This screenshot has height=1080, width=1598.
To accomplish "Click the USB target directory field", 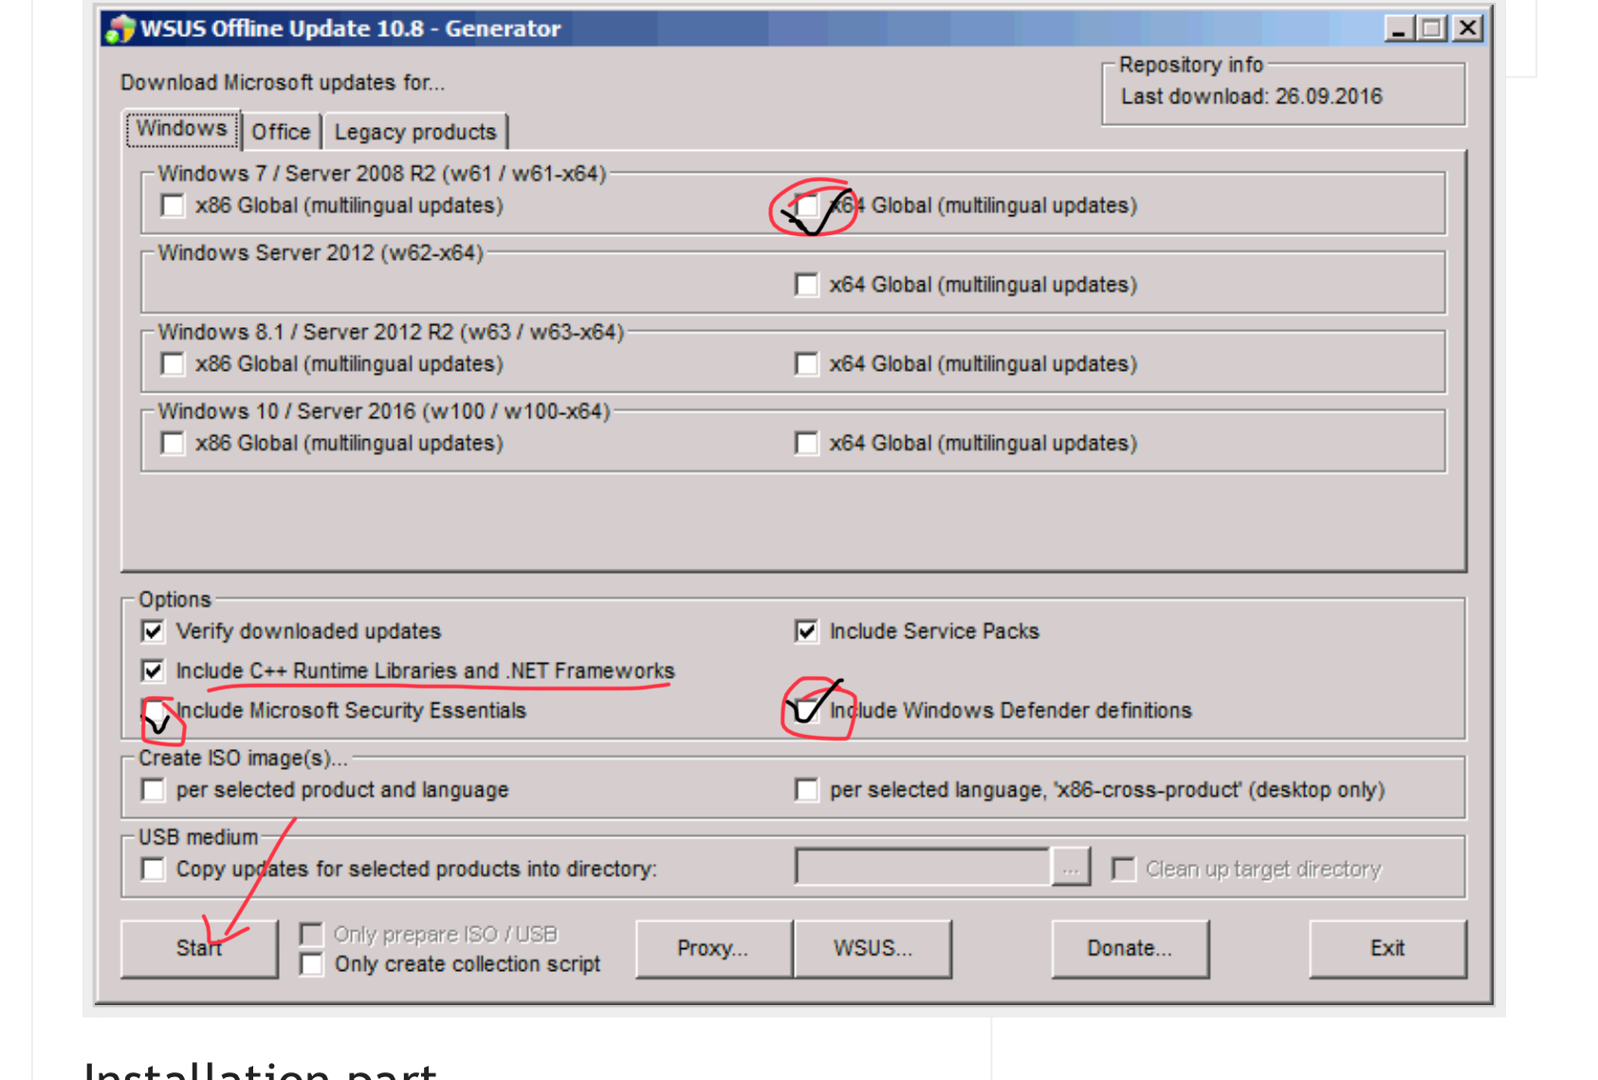I will [923, 869].
